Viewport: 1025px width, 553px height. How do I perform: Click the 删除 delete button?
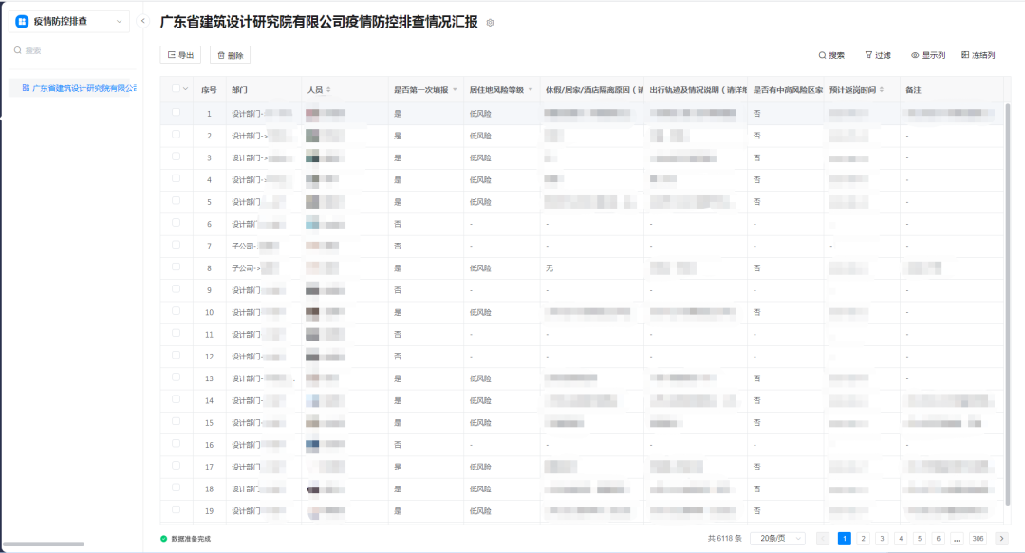coord(230,55)
